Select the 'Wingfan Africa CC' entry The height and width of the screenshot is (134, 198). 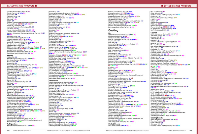click(x=115, y=117)
